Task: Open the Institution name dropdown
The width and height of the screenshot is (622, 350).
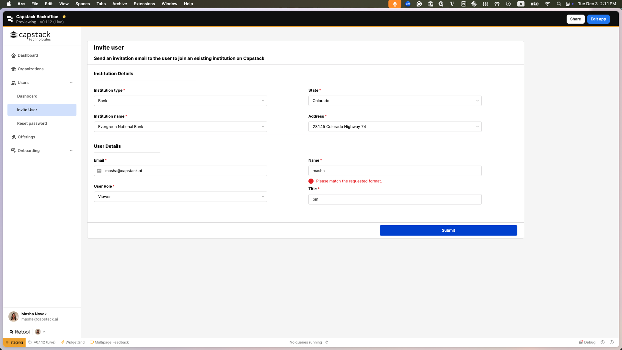Action: click(180, 127)
